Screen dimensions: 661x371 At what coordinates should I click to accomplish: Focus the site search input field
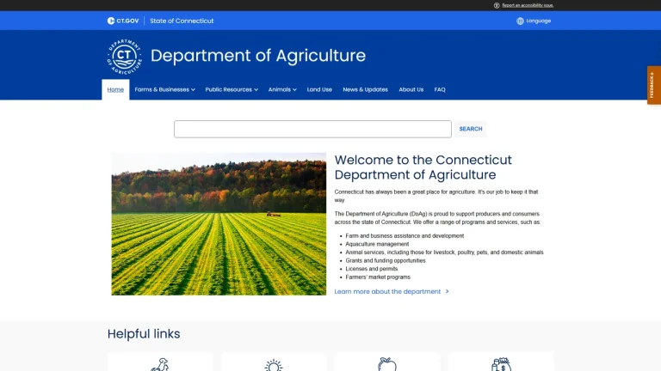coord(312,129)
